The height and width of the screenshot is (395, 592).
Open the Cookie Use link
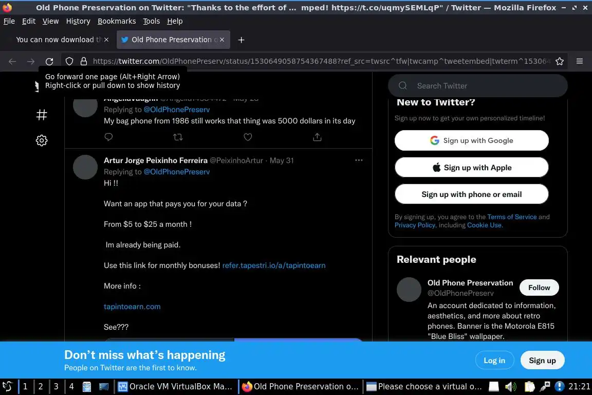(485, 225)
